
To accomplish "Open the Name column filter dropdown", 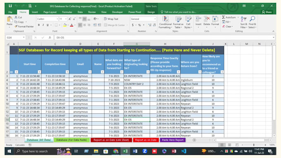I will pyautogui.click(x=102, y=72).
